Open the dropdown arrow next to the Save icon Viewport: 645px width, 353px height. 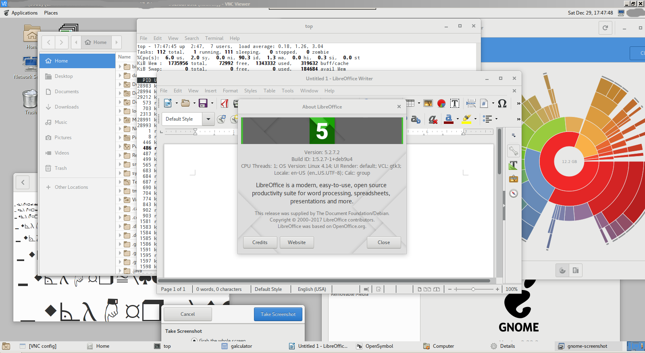point(212,103)
